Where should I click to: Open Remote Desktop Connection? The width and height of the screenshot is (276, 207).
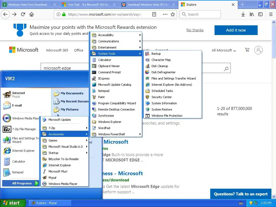point(116,109)
